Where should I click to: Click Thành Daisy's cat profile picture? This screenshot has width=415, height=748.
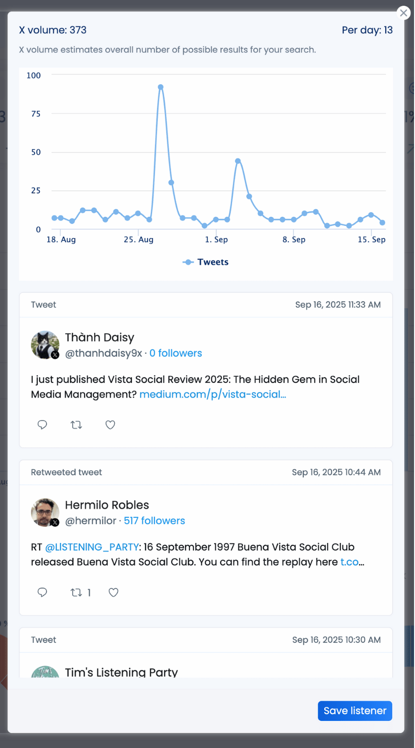coord(45,344)
